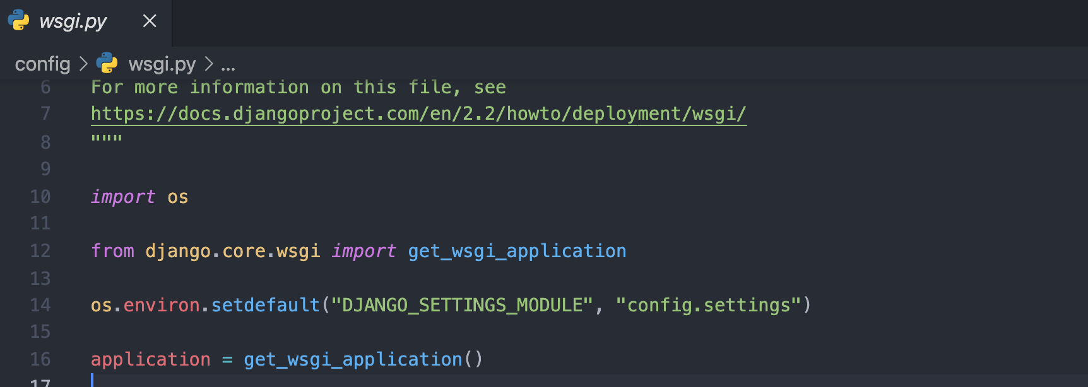Click chevron after wsgi.py in breadcrumb
Image resolution: width=1088 pixels, height=387 pixels.
point(209,64)
